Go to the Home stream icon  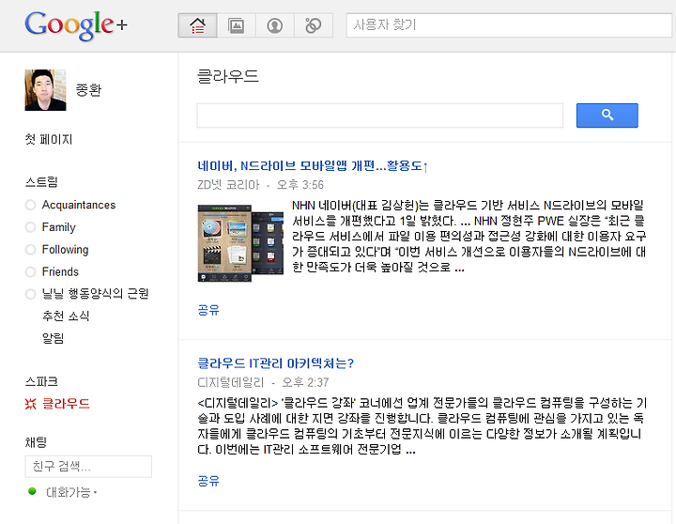pos(197,25)
